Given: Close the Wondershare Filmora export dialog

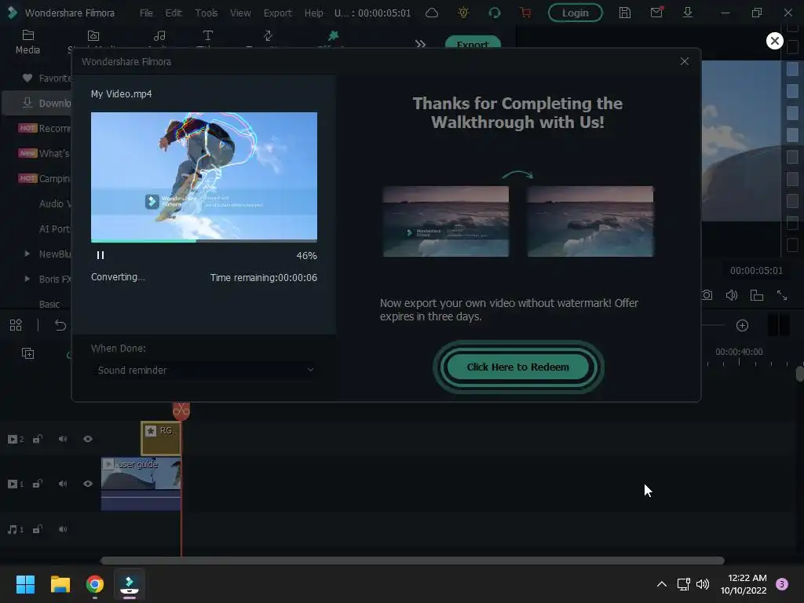Looking at the screenshot, I should pos(685,61).
